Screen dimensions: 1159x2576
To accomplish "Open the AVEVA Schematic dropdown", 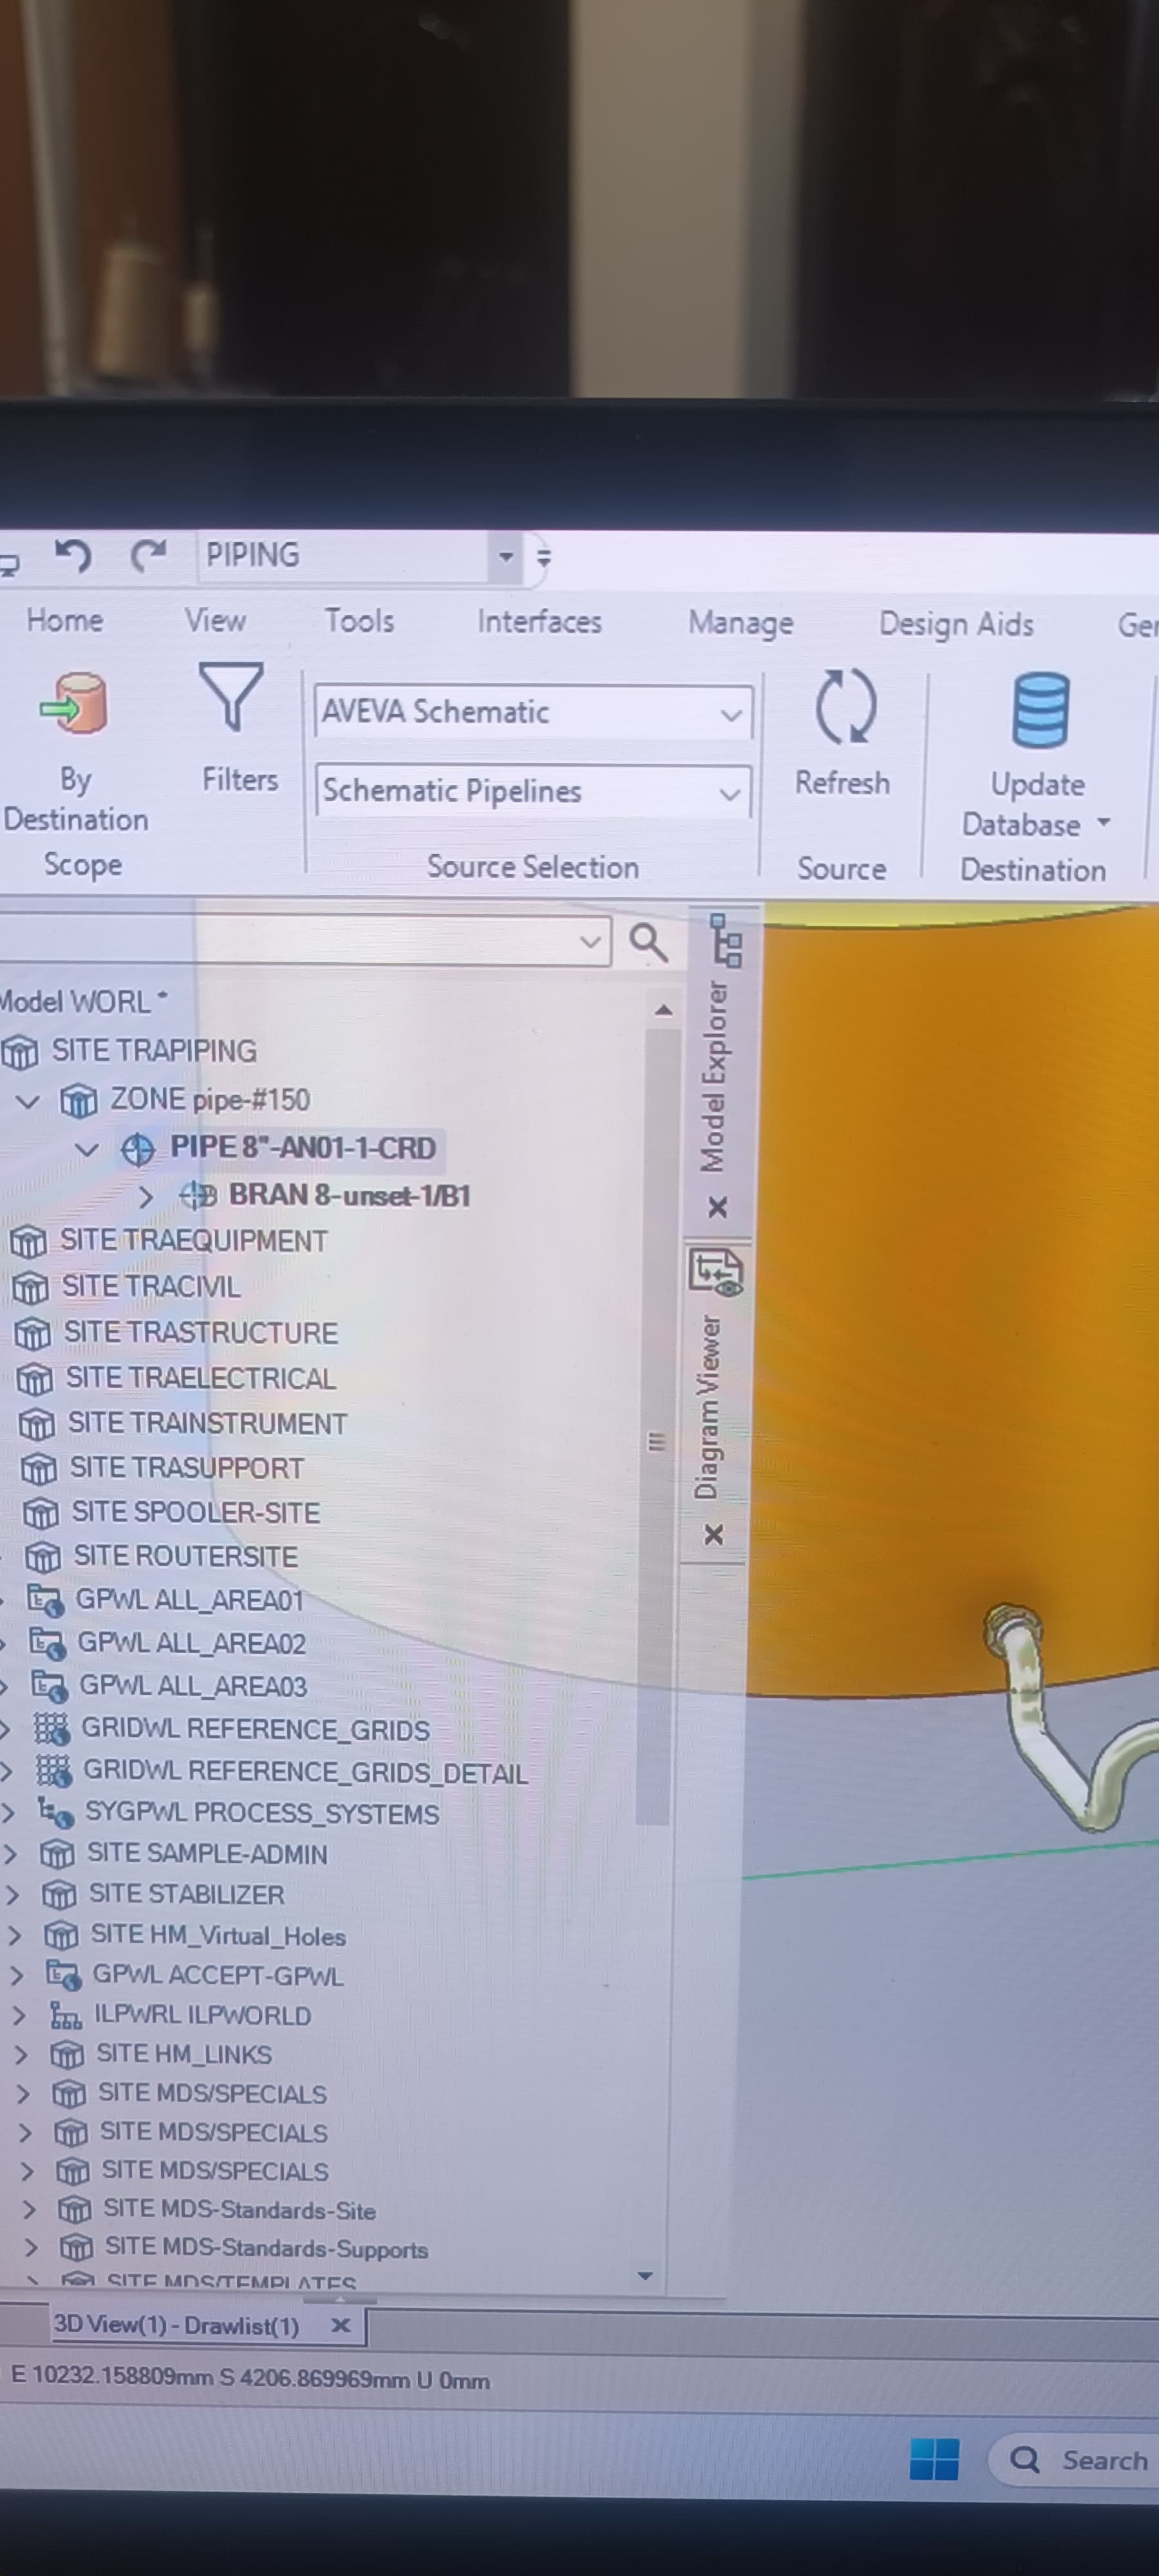I will click(x=731, y=714).
